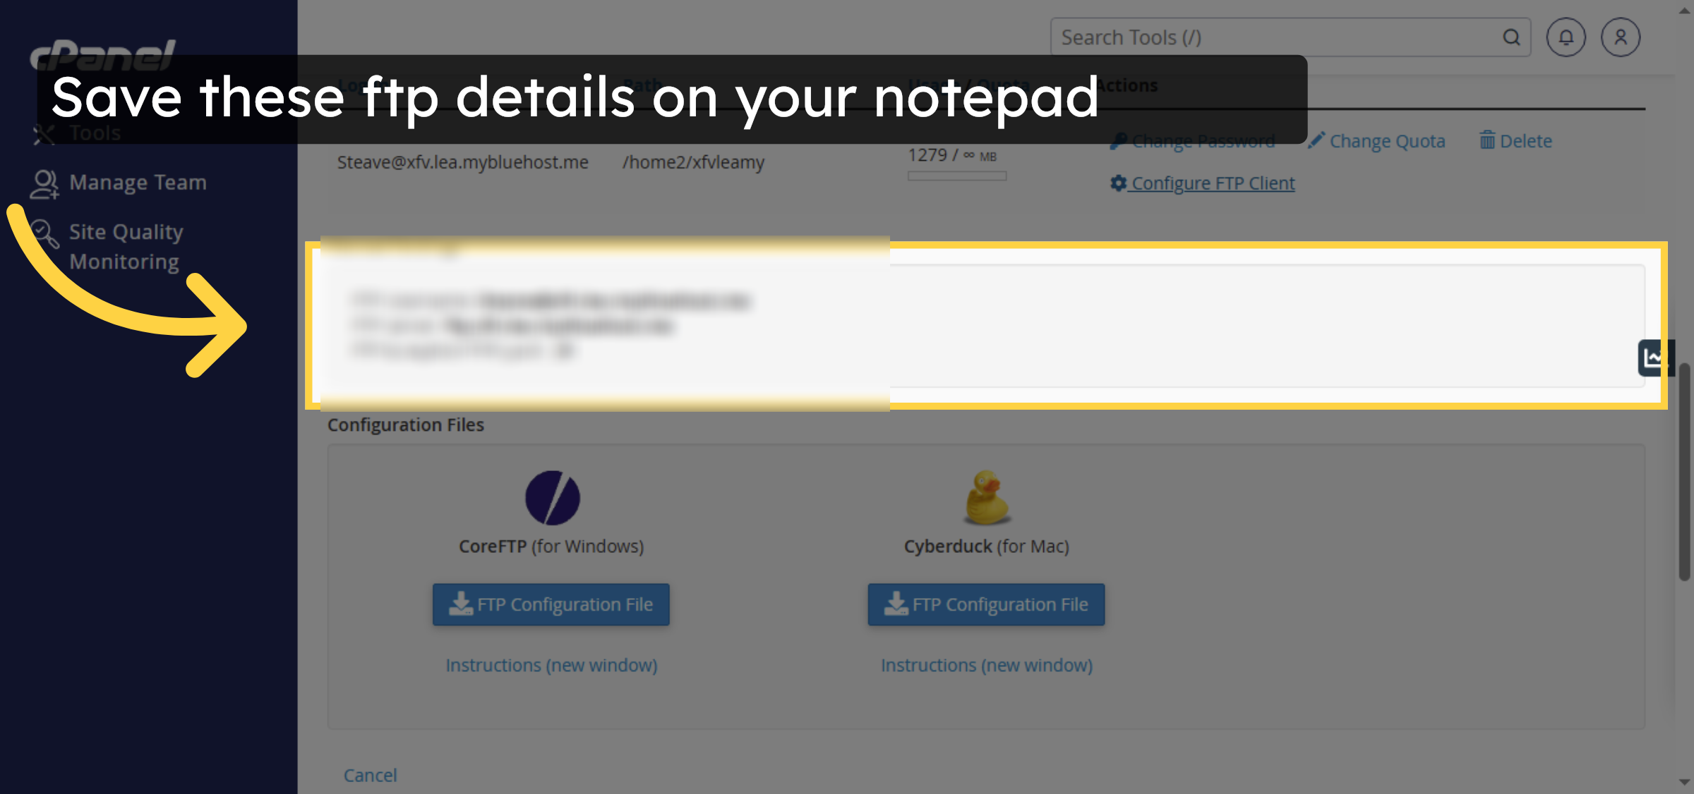Screen dimensions: 1694x794
Task: Open the statistics chart side icon
Action: tap(1653, 358)
